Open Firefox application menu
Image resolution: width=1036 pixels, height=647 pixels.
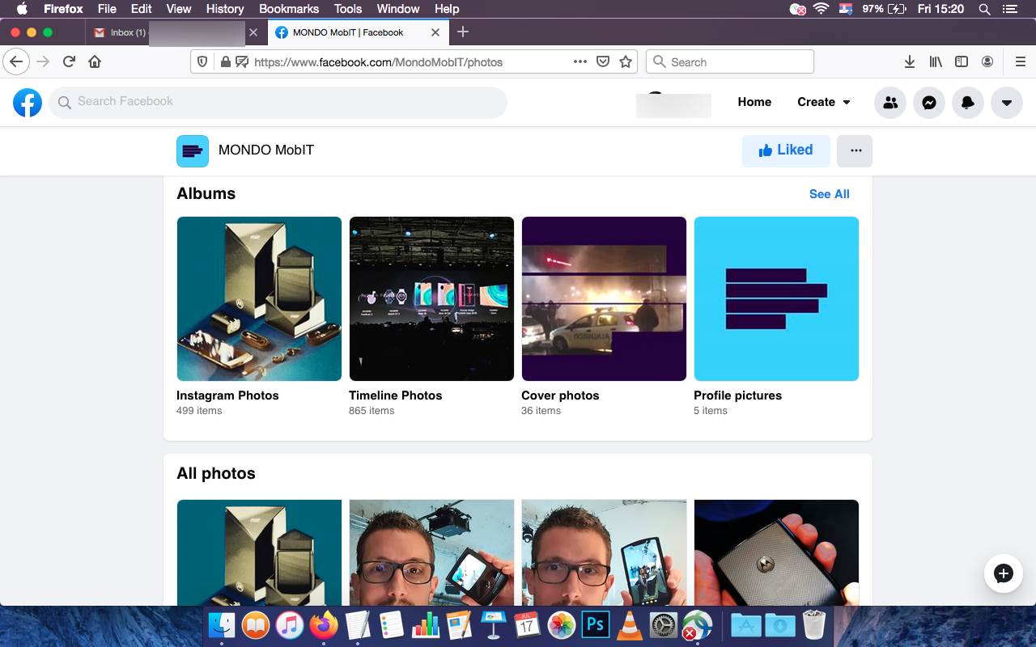[x=1021, y=61]
